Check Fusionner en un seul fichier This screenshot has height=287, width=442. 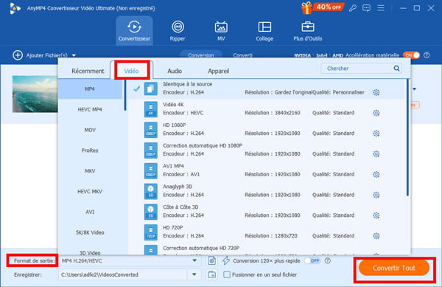pos(227,274)
